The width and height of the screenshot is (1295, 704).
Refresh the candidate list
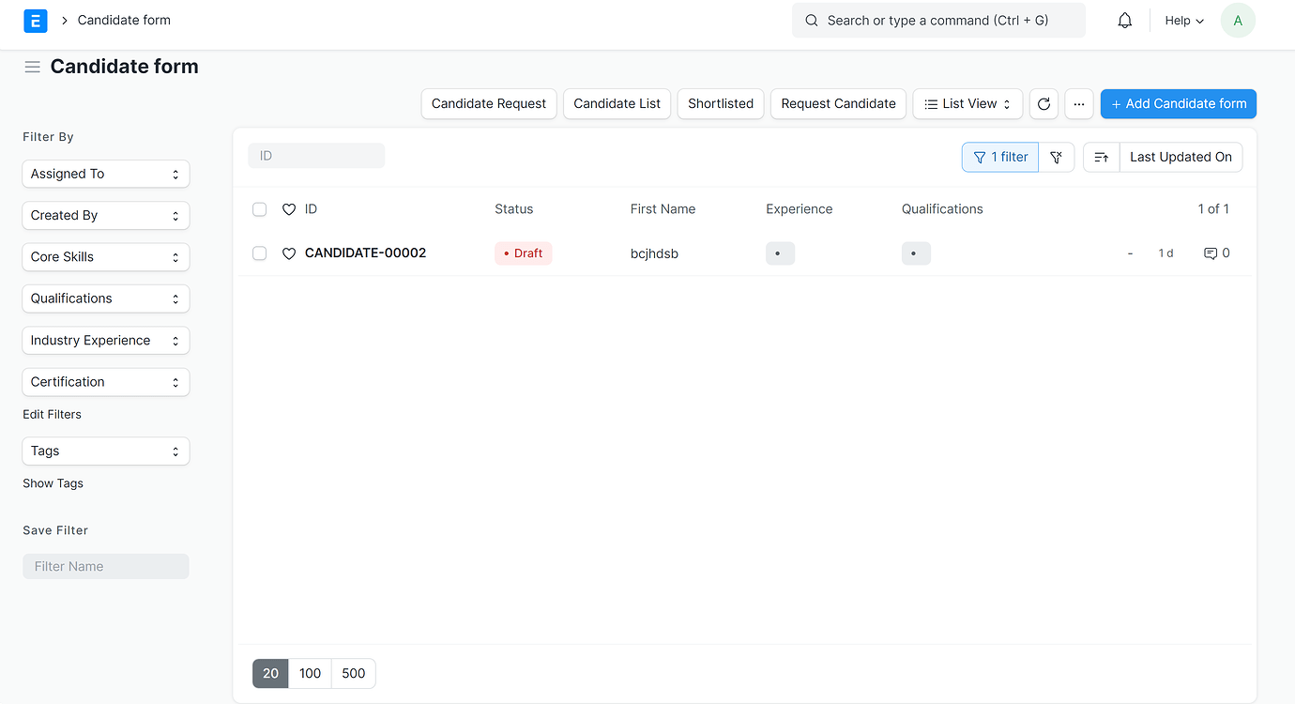coord(1044,103)
